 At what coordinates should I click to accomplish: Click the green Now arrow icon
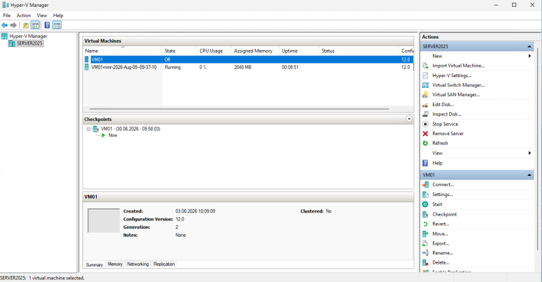(x=104, y=135)
